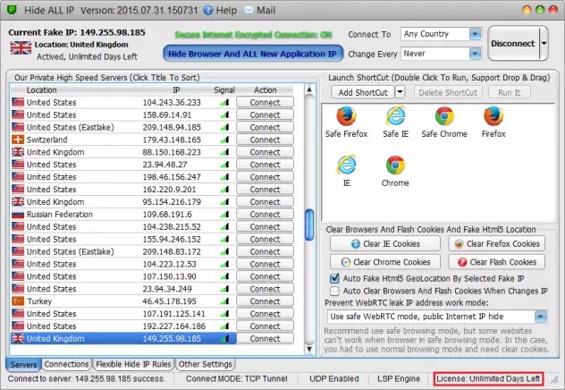Connect to United Kingdom server 88.150.168.223
This screenshot has width=565, height=390.
click(265, 152)
